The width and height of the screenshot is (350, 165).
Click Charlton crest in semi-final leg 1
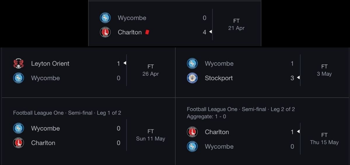pos(19,143)
